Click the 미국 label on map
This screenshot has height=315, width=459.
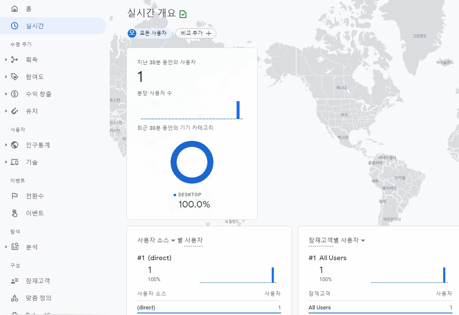[x=344, y=115]
